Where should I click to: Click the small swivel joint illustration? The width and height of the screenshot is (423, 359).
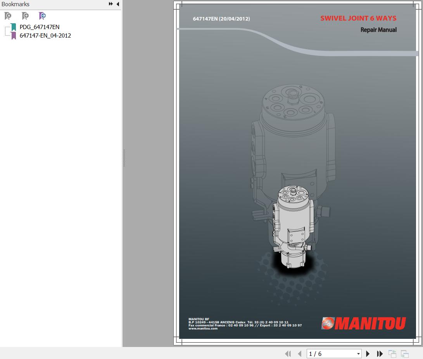[293, 226]
